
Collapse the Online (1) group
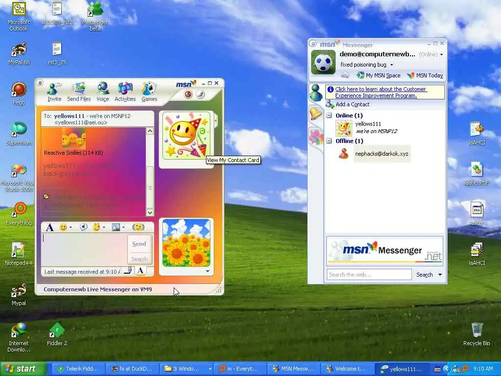click(x=329, y=116)
